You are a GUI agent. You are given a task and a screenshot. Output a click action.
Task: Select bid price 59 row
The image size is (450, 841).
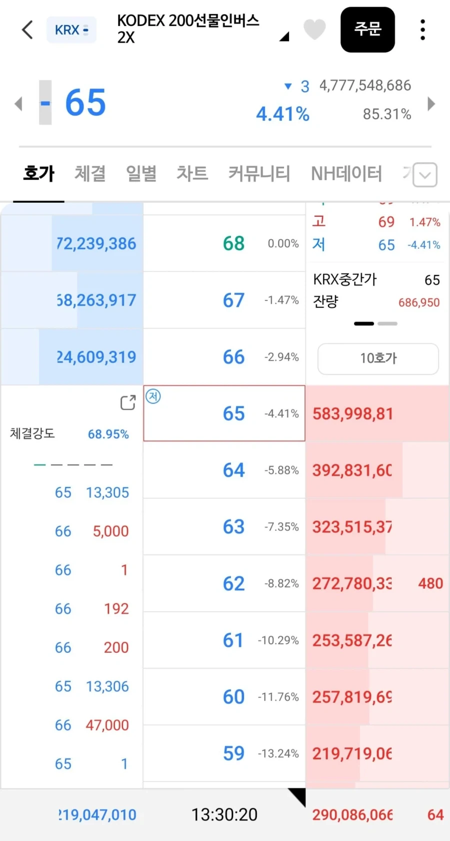224,753
